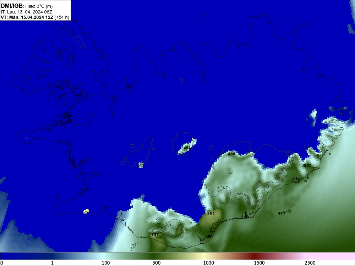Image resolution: width=355 pixels, height=266 pixels.
Task: Click the legend label 2500
Action: point(310,263)
